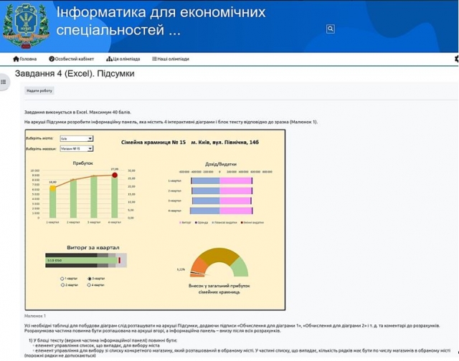Click the list icon by Наші олімпіади

click(x=154, y=59)
